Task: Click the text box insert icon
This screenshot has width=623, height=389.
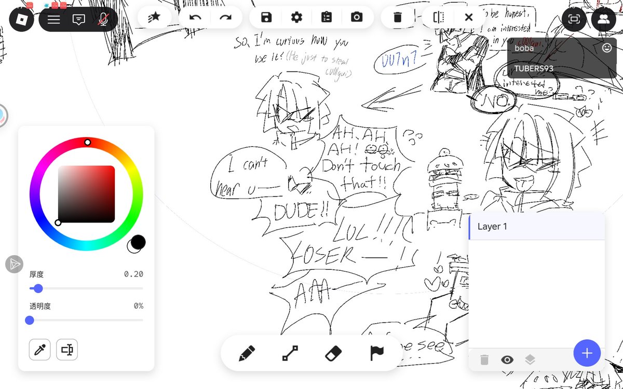Action: [x=67, y=350]
